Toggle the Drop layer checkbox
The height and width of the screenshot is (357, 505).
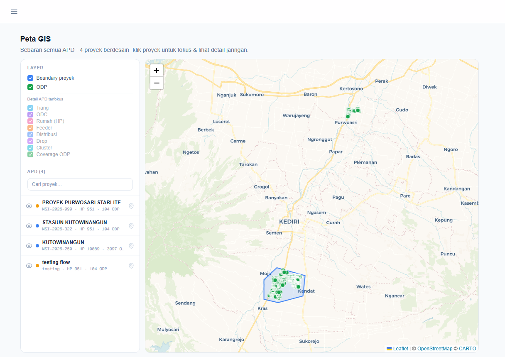click(x=30, y=141)
